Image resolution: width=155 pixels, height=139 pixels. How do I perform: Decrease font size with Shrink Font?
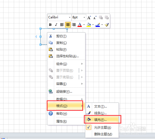coord(95,18)
